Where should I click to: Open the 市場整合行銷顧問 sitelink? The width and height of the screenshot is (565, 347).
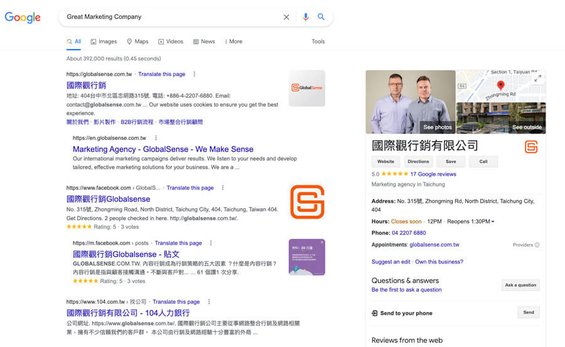(x=181, y=122)
